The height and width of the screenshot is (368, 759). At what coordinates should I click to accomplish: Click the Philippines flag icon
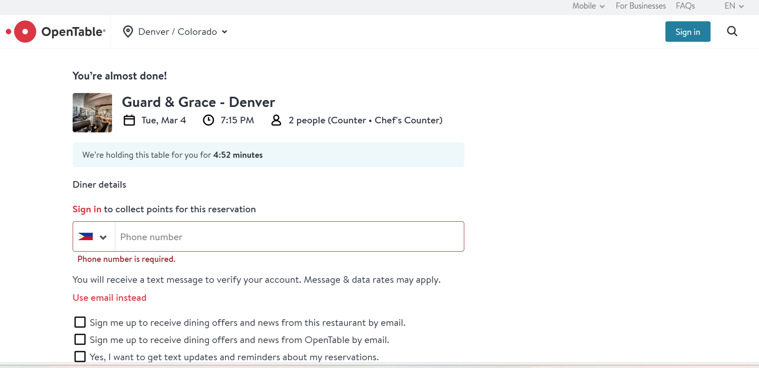click(85, 236)
